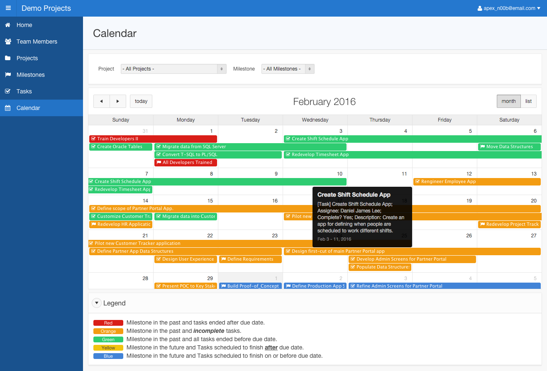Jump to today in the calendar
547x371 pixels.
tap(141, 101)
